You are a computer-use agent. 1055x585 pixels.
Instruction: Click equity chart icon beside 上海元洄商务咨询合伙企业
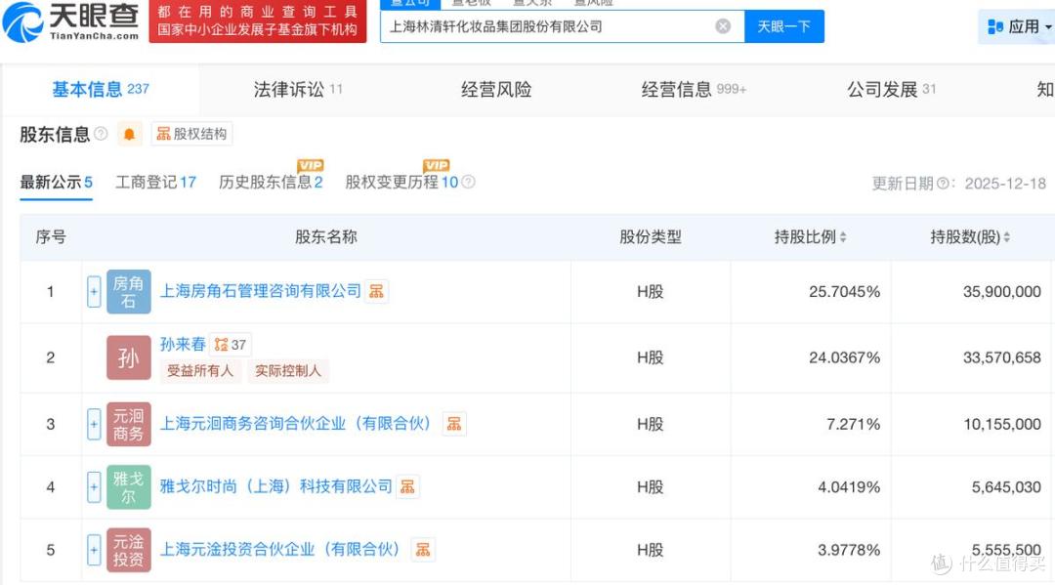pyautogui.click(x=454, y=424)
